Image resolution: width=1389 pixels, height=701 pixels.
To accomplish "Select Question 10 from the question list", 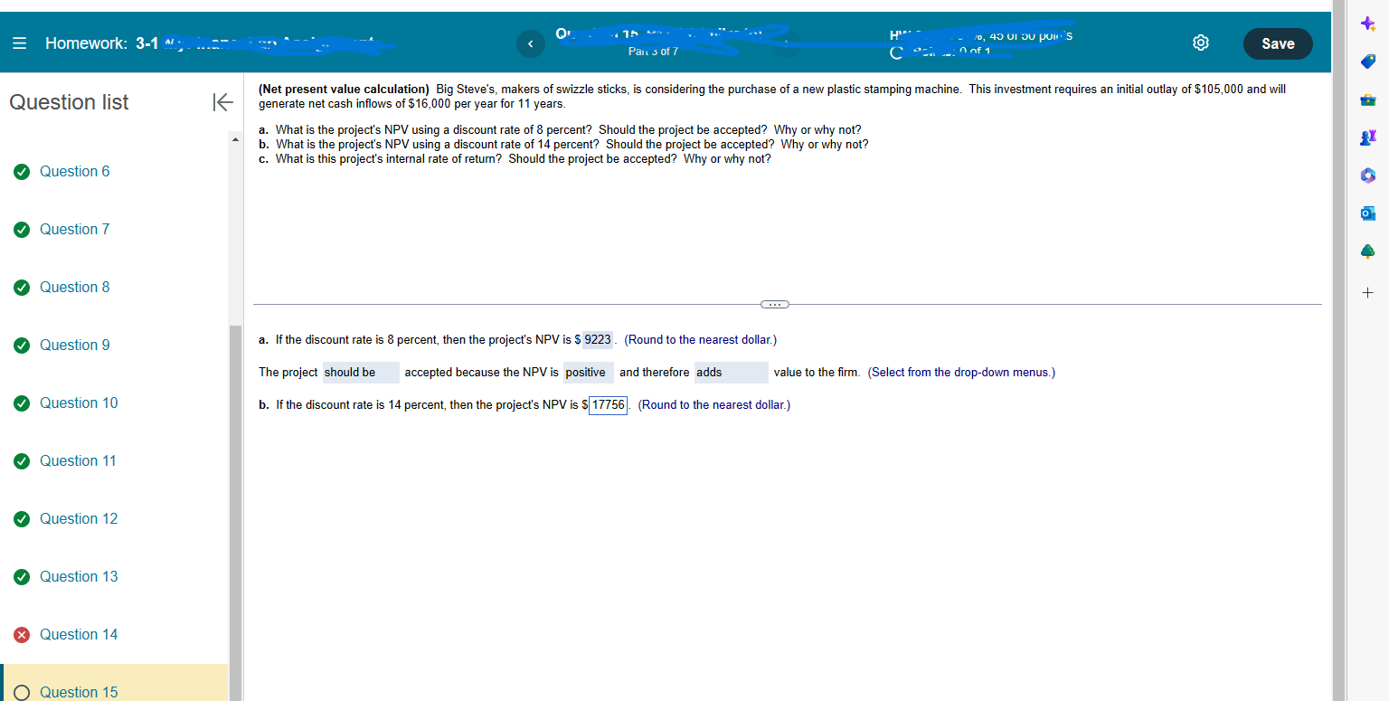I will (79, 403).
